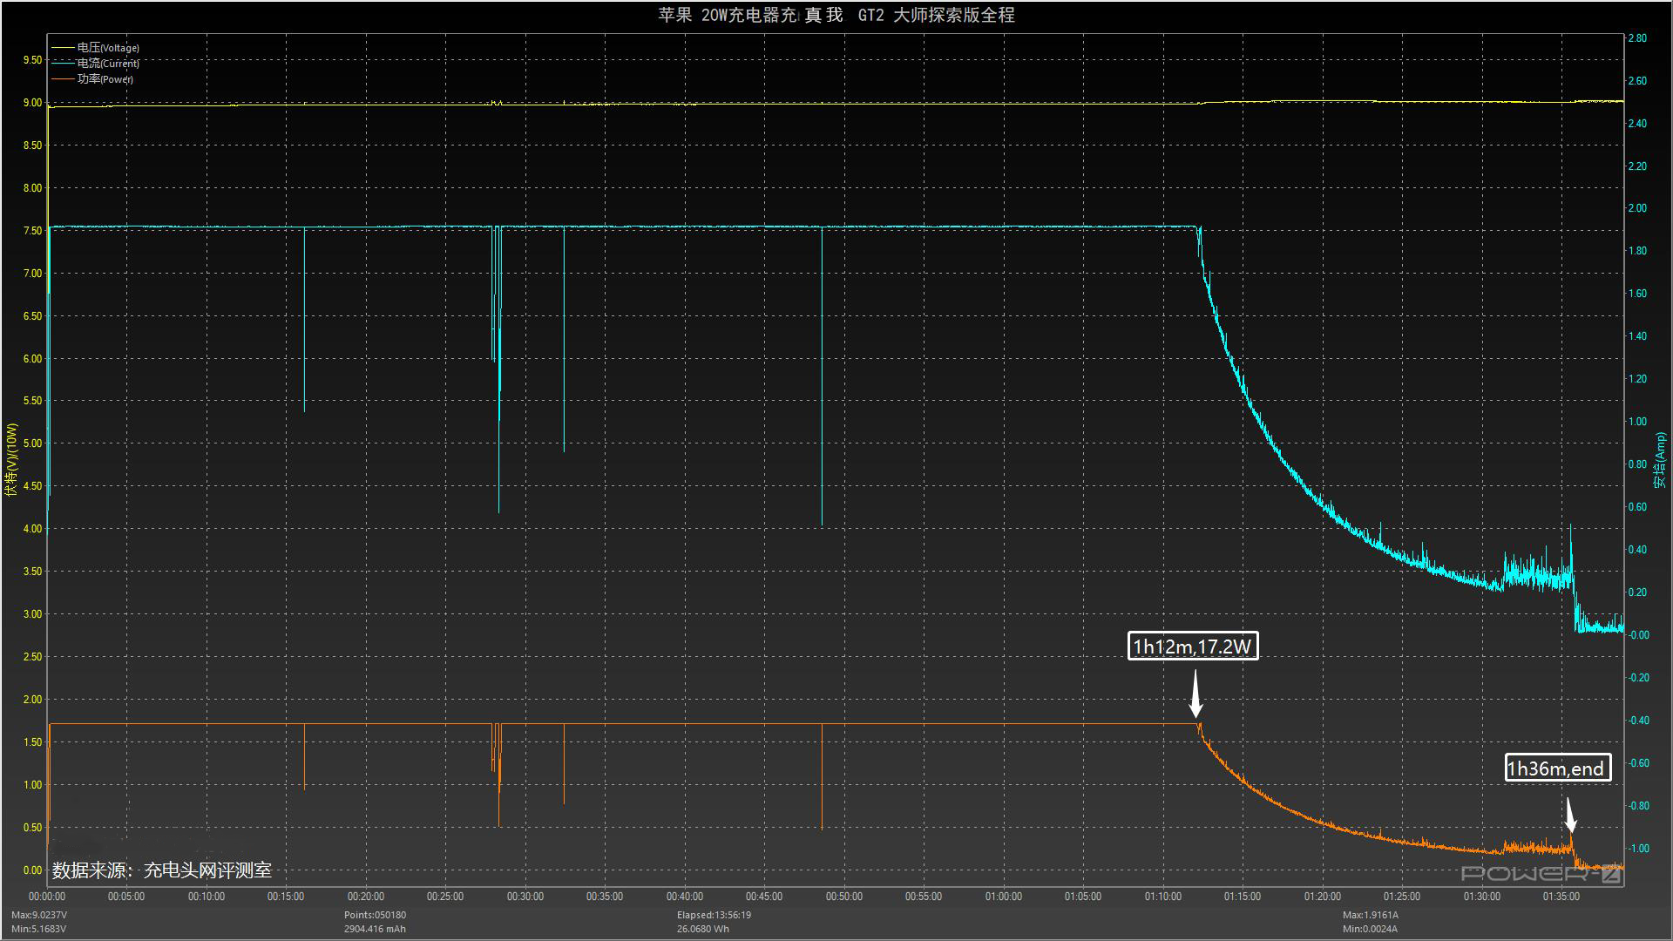The width and height of the screenshot is (1673, 941).
Task: Click the 2904.416 mAh capacity readout
Action: [x=375, y=929]
